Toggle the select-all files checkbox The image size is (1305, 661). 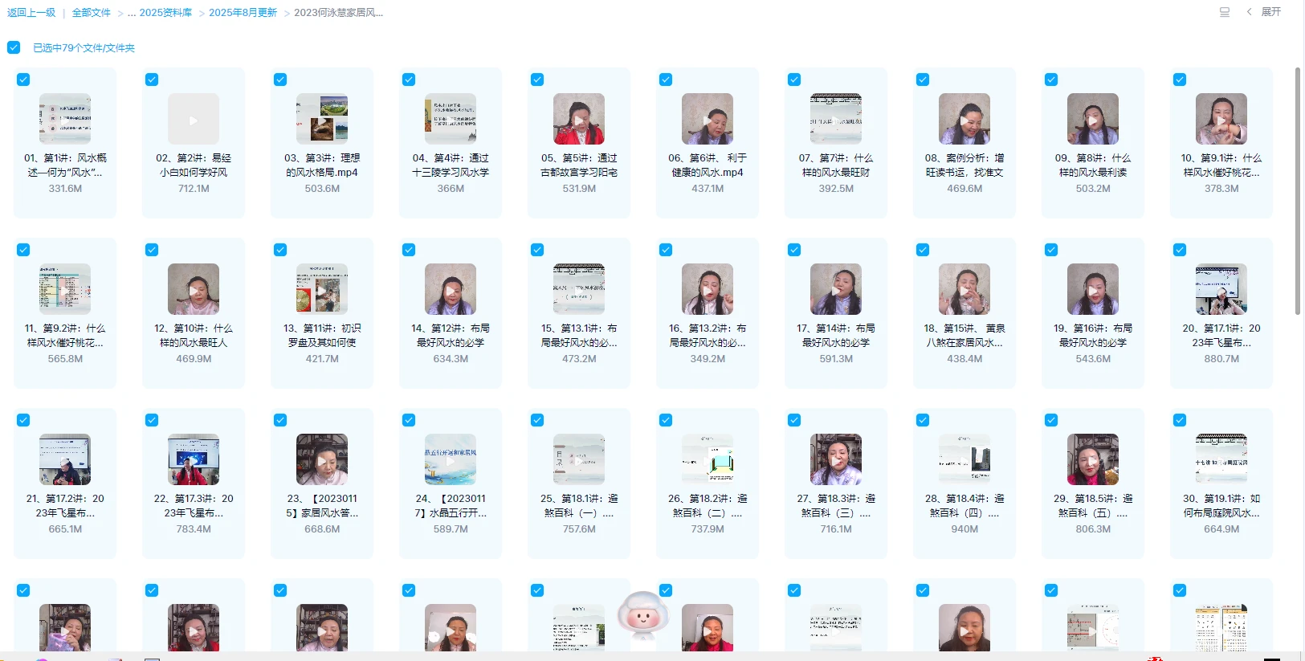(x=14, y=47)
